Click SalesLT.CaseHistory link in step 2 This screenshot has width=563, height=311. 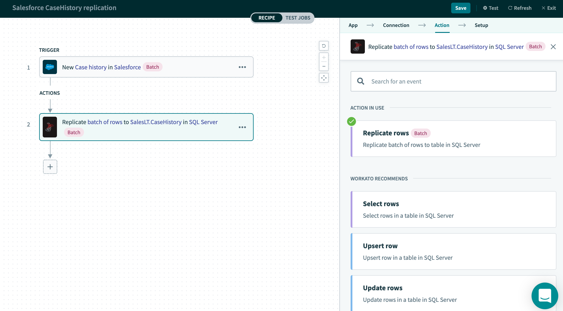point(156,122)
